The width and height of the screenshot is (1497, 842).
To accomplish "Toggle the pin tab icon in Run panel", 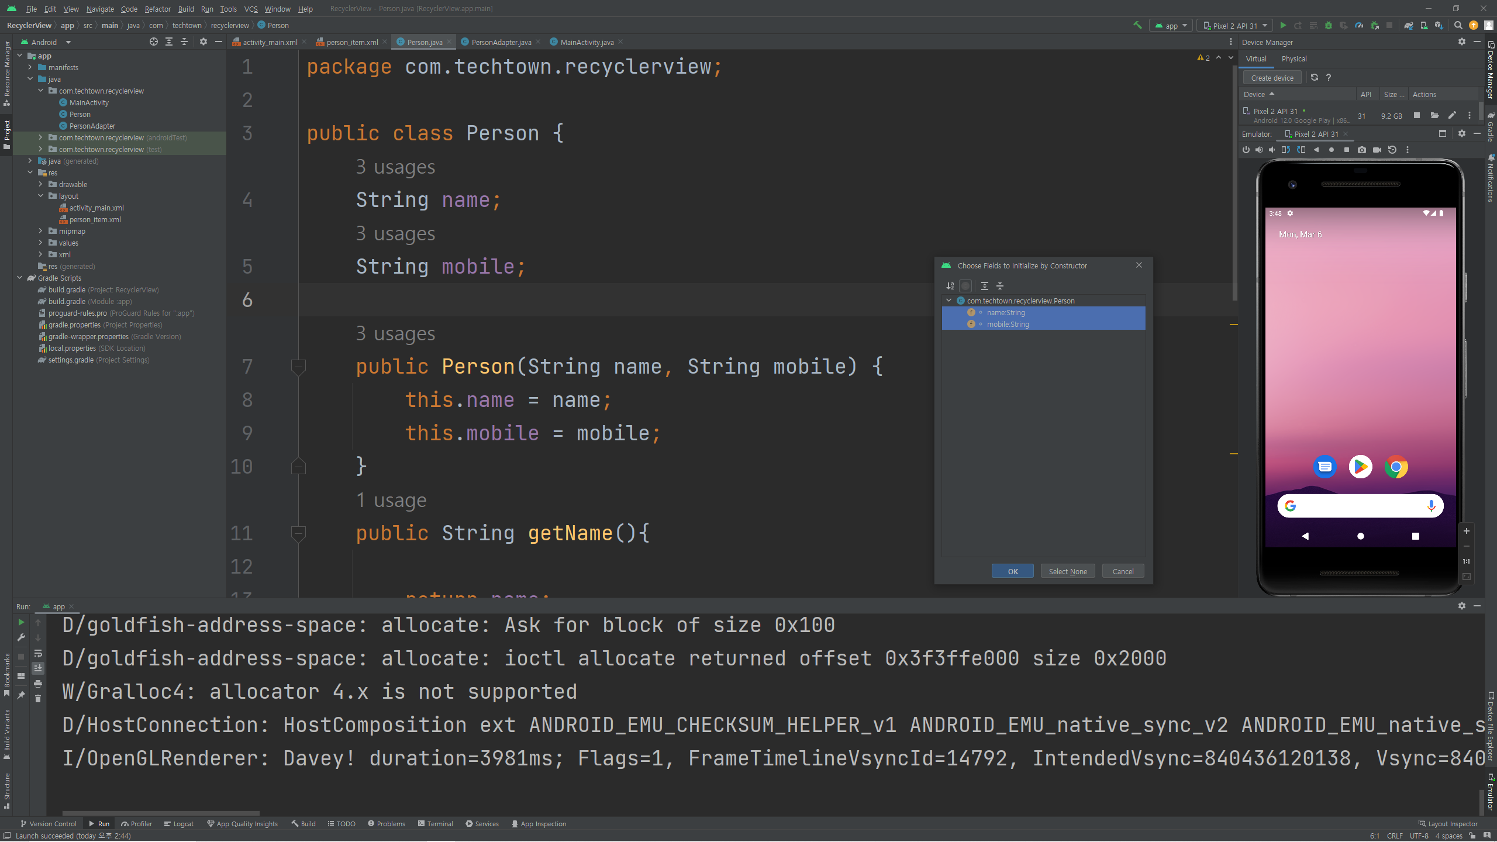I will [21, 695].
